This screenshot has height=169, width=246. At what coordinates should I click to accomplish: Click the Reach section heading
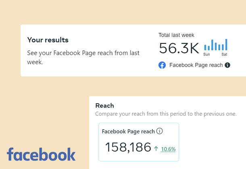click(x=104, y=105)
